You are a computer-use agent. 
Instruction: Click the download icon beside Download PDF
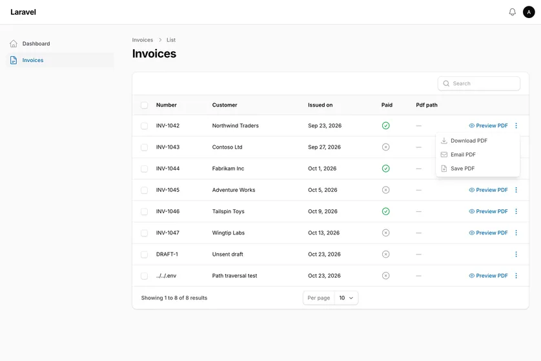point(444,141)
